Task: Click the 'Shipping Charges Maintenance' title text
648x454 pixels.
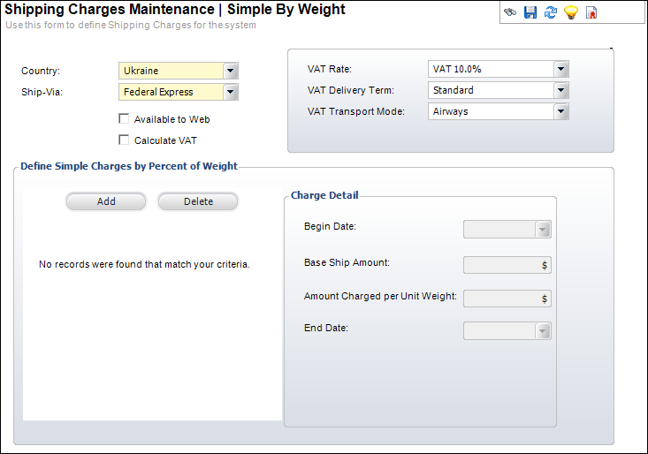Action: [110, 9]
